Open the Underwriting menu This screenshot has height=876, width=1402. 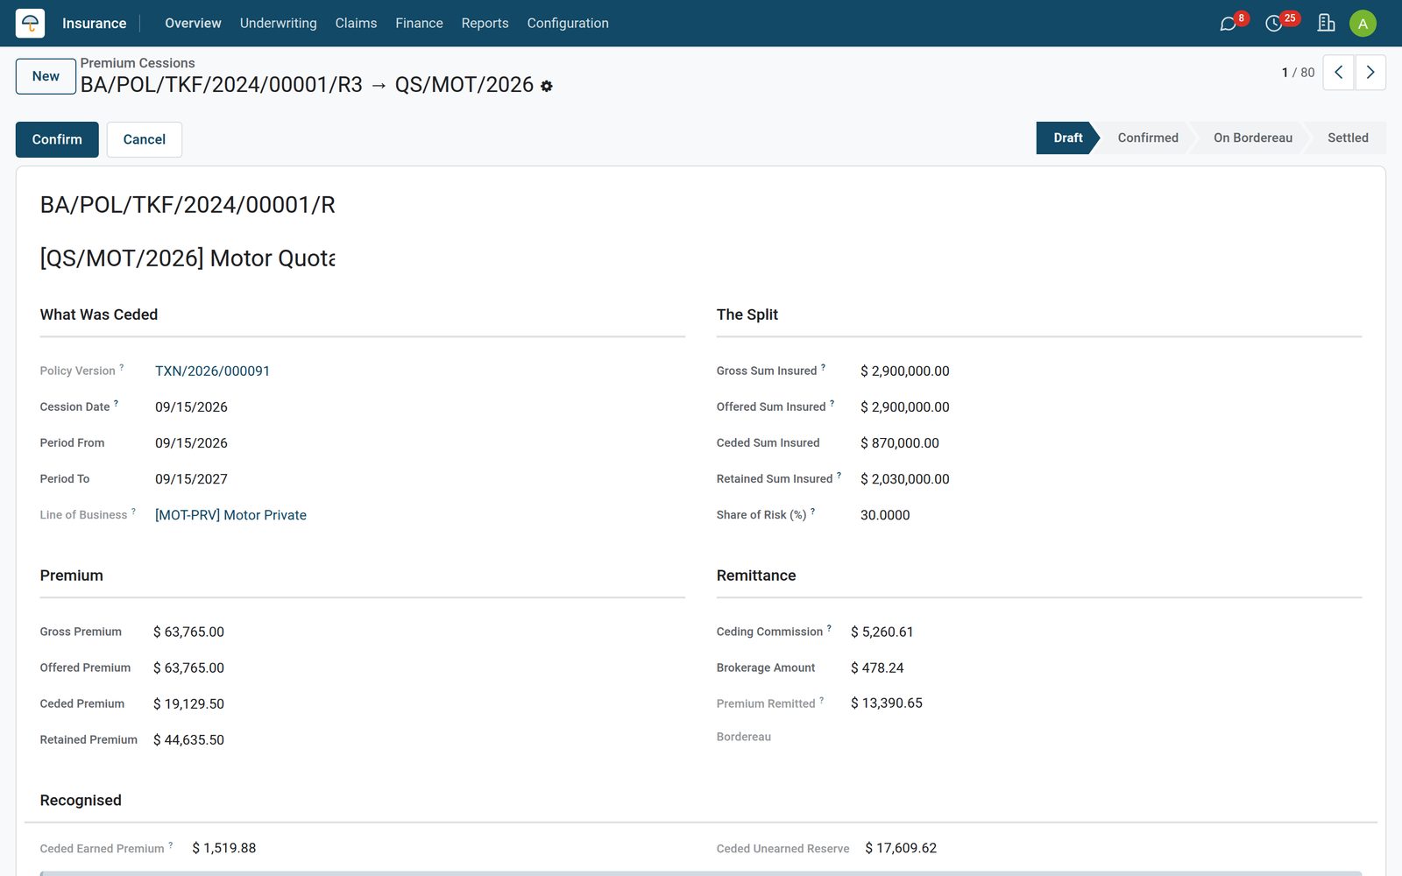click(278, 24)
